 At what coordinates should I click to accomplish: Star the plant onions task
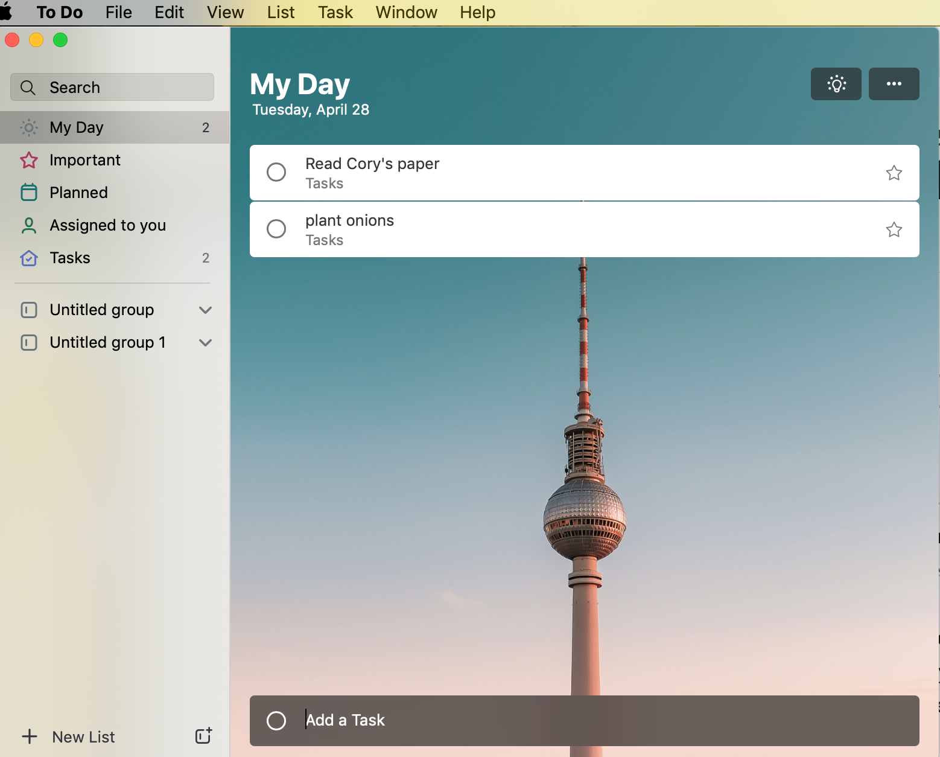click(x=894, y=229)
